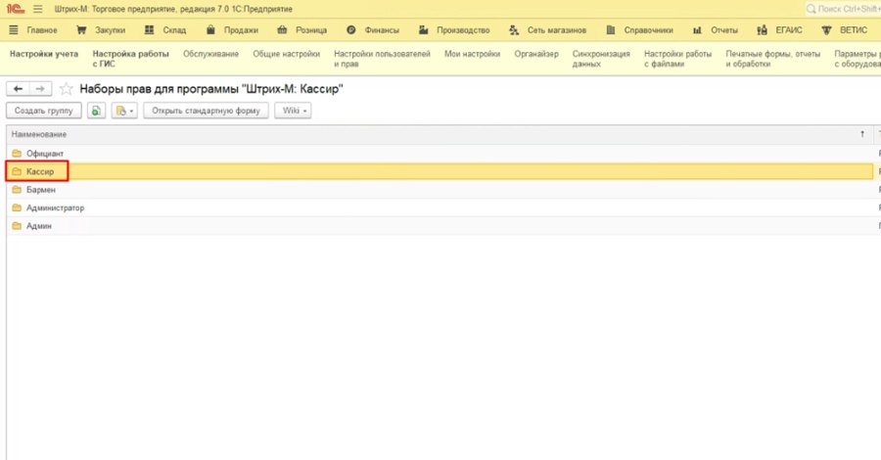Screen dimensions: 881x460
Task: Open the Финансы section
Action: [x=382, y=29]
